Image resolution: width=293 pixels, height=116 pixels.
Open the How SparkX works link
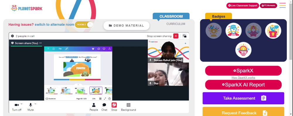pyautogui.click(x=243, y=78)
